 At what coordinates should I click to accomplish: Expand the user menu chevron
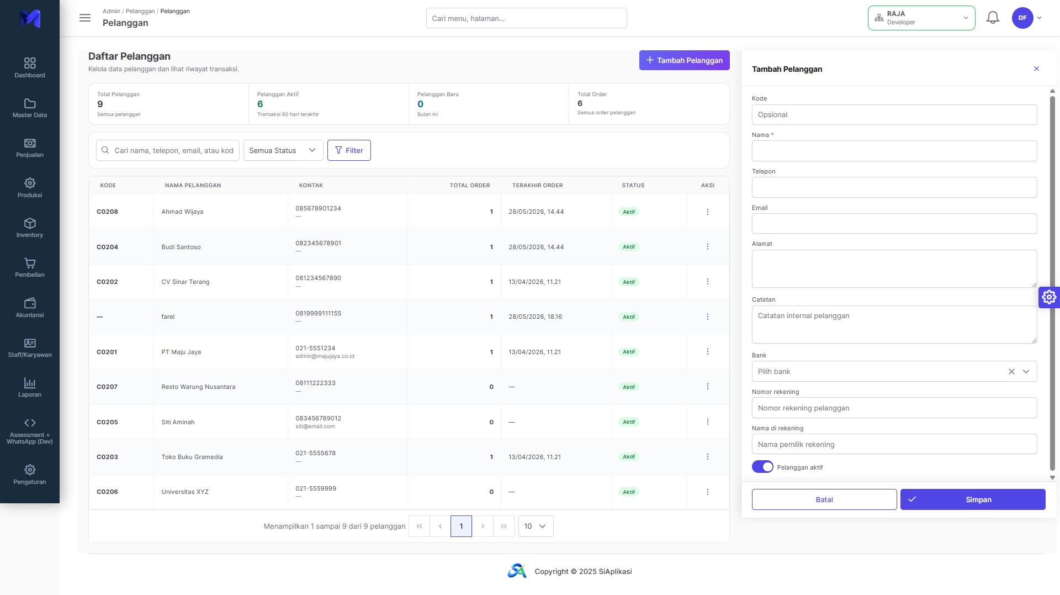[1040, 18]
